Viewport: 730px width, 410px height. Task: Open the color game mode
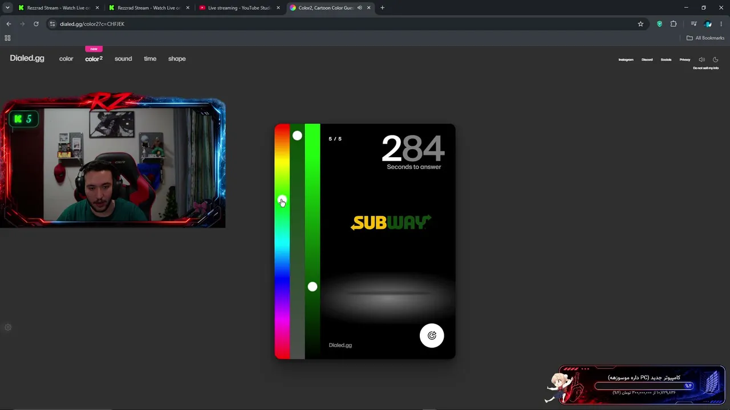(66, 59)
